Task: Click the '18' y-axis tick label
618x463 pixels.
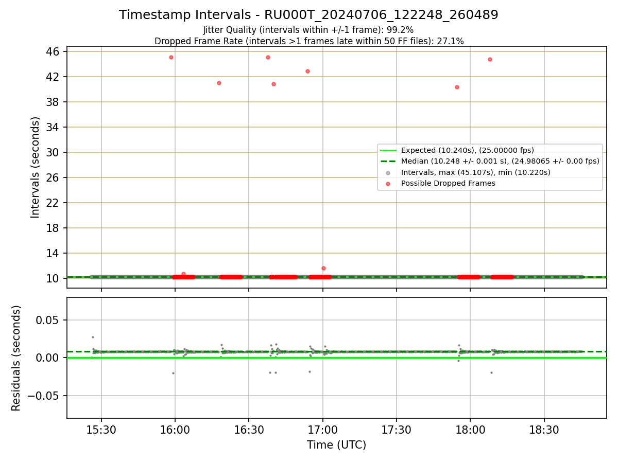Action: click(53, 228)
